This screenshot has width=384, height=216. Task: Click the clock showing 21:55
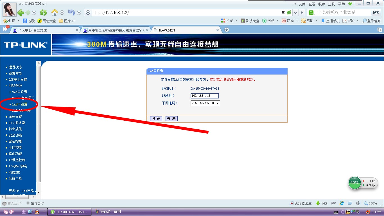pos(377,212)
